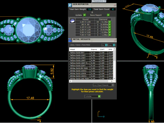
Task: Click the green Save Report arrow
Action: pyautogui.click(x=108, y=15)
